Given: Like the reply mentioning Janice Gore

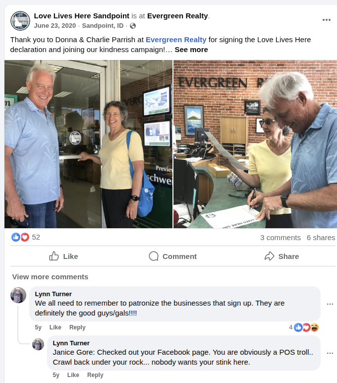Looking at the screenshot, I should tap(73, 375).
